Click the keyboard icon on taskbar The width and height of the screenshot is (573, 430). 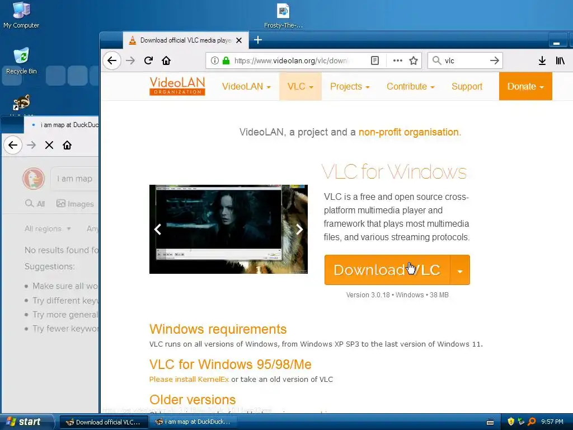coord(490,422)
